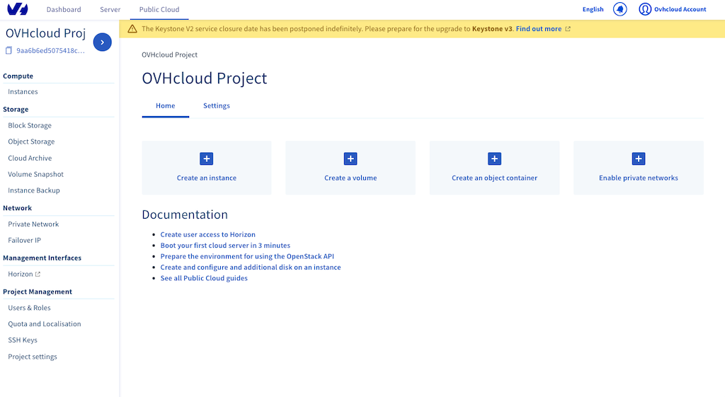Open Users & Roles in sidebar
The height and width of the screenshot is (397, 725).
[29, 308]
